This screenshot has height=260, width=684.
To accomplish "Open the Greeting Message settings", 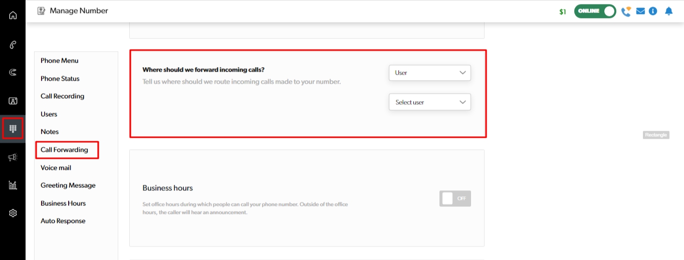I will pos(68,185).
